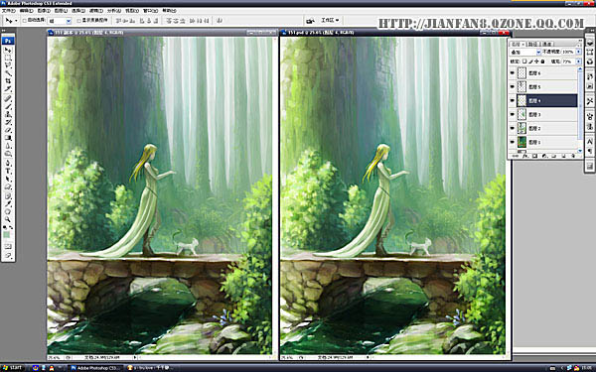Select the Blur tool
The width and height of the screenshot is (596, 372).
coord(8,146)
